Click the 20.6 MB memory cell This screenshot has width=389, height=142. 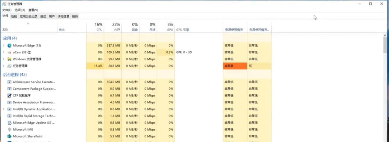coord(113,66)
